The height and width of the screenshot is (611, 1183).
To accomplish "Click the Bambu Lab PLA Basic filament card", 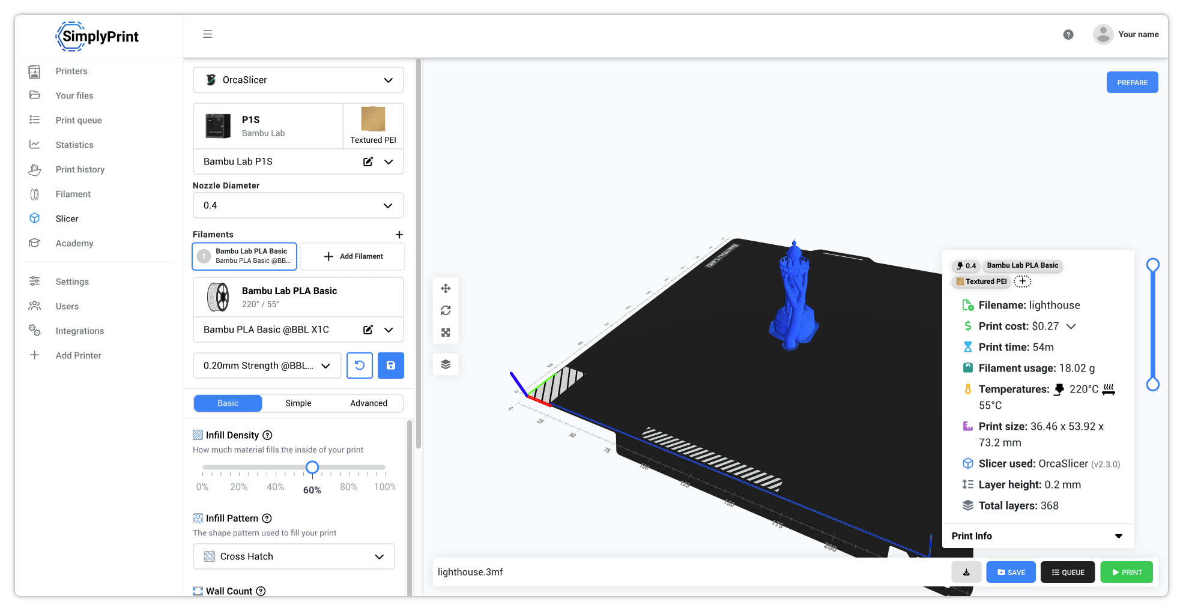I will coord(298,297).
